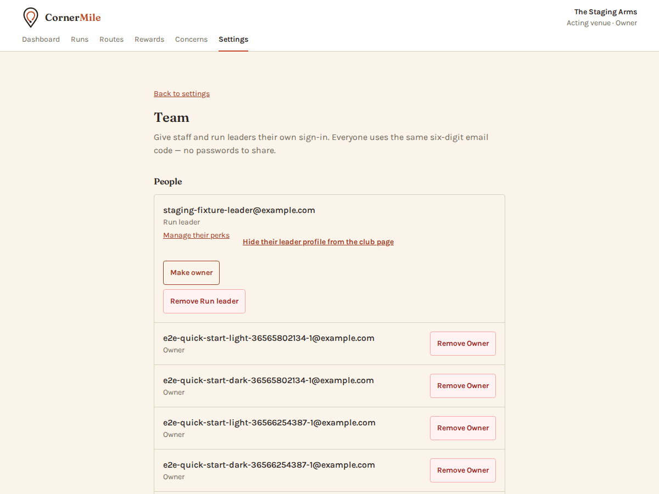Follow the Back to settings link
The width and height of the screenshot is (659, 494).
coord(182,94)
